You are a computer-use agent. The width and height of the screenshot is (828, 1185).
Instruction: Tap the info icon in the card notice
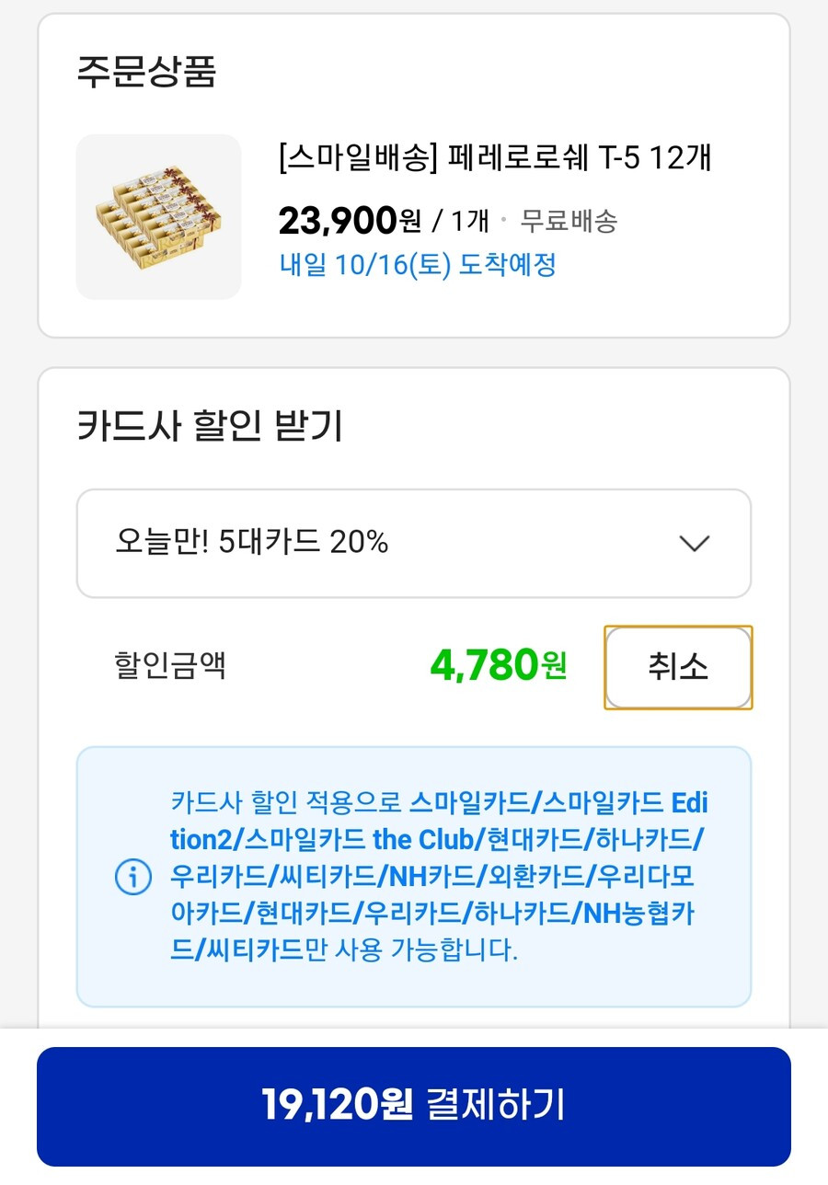(x=132, y=876)
